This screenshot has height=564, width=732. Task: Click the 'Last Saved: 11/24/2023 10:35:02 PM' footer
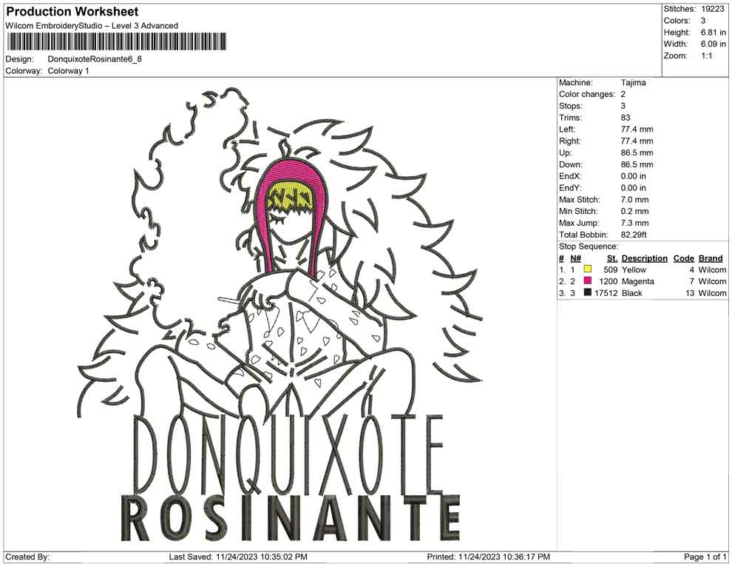tap(238, 557)
